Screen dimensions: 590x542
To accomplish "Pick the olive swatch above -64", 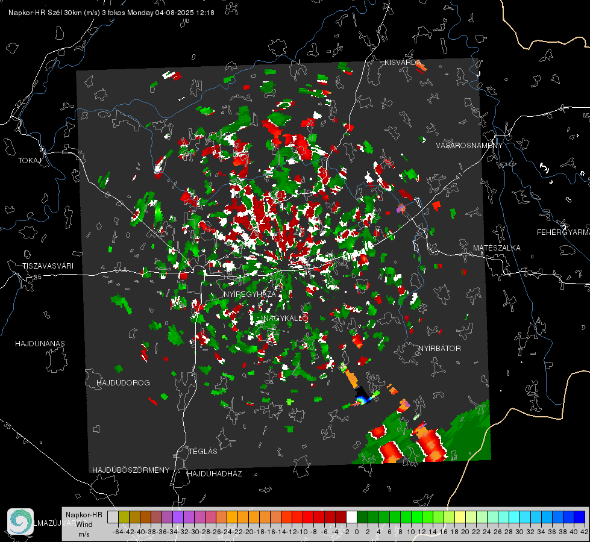I will [124, 517].
